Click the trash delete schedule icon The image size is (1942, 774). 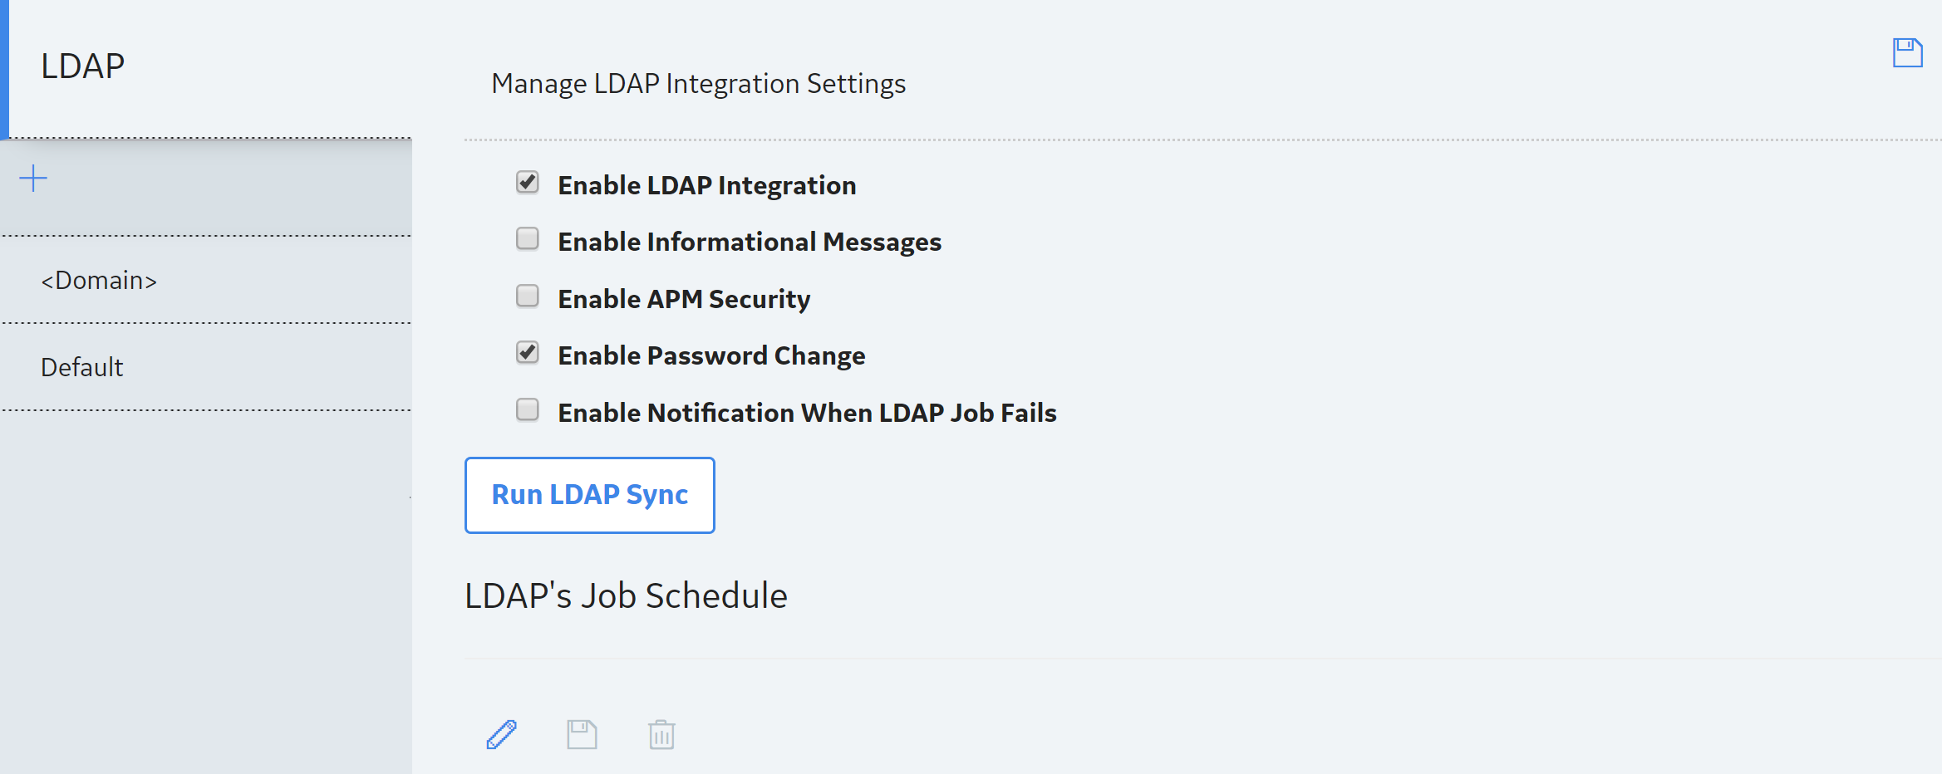661,734
